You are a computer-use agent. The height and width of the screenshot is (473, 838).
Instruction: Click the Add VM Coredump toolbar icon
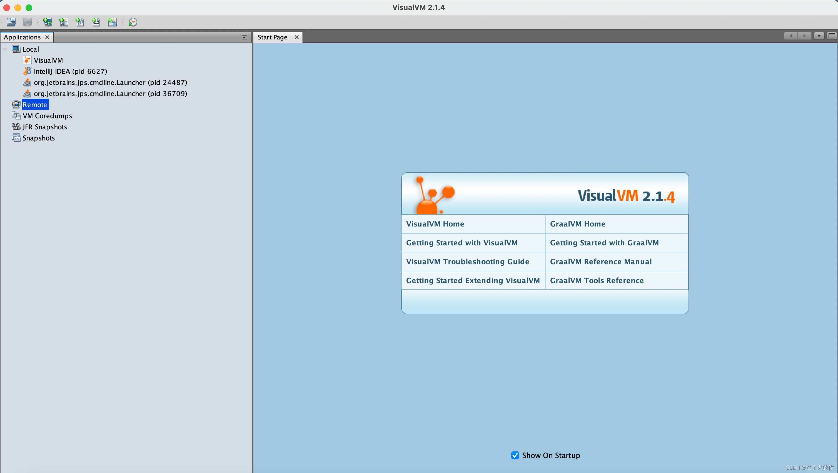(x=80, y=22)
